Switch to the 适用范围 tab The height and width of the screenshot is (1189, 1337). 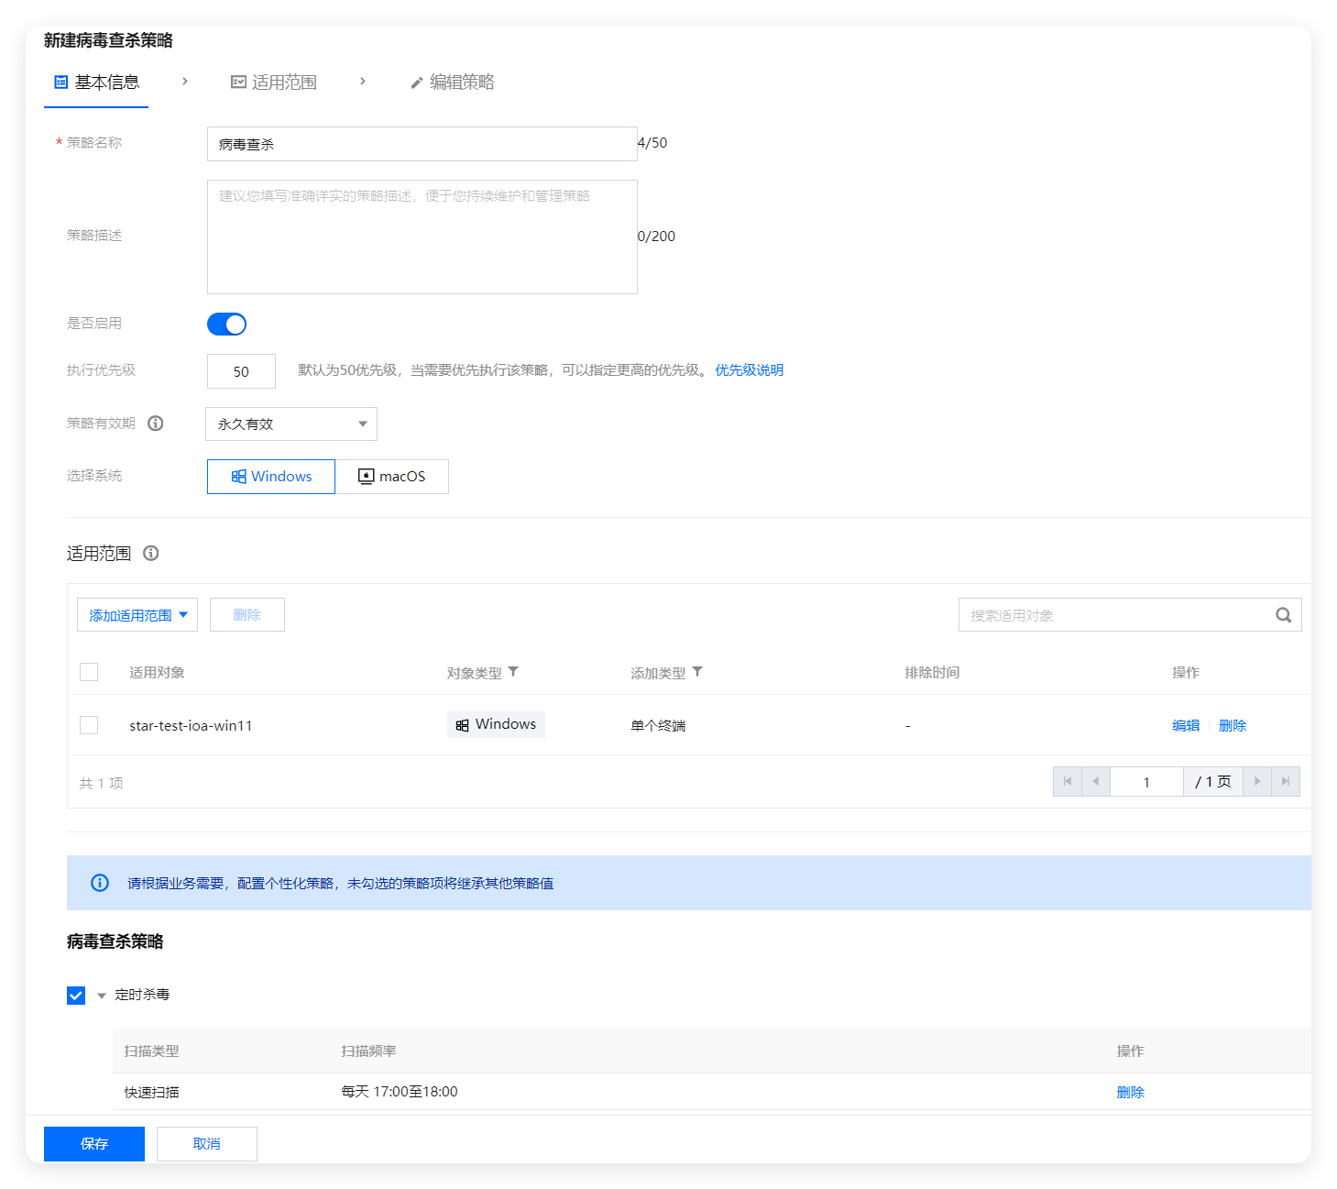pos(274,83)
